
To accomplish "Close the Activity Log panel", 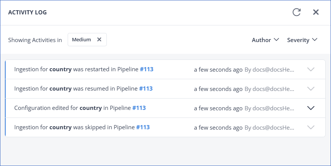I will [x=316, y=12].
